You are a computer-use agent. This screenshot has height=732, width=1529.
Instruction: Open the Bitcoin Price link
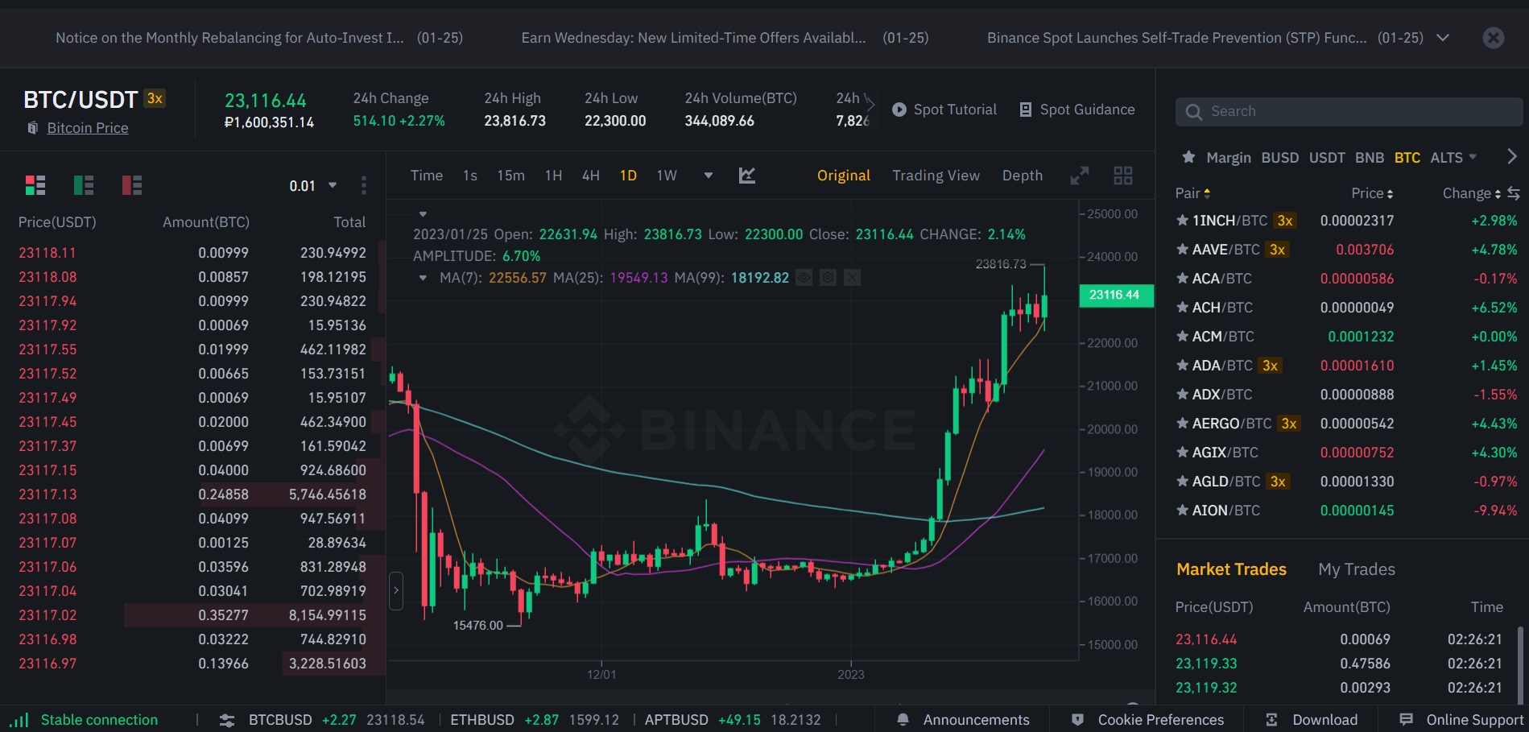88,128
